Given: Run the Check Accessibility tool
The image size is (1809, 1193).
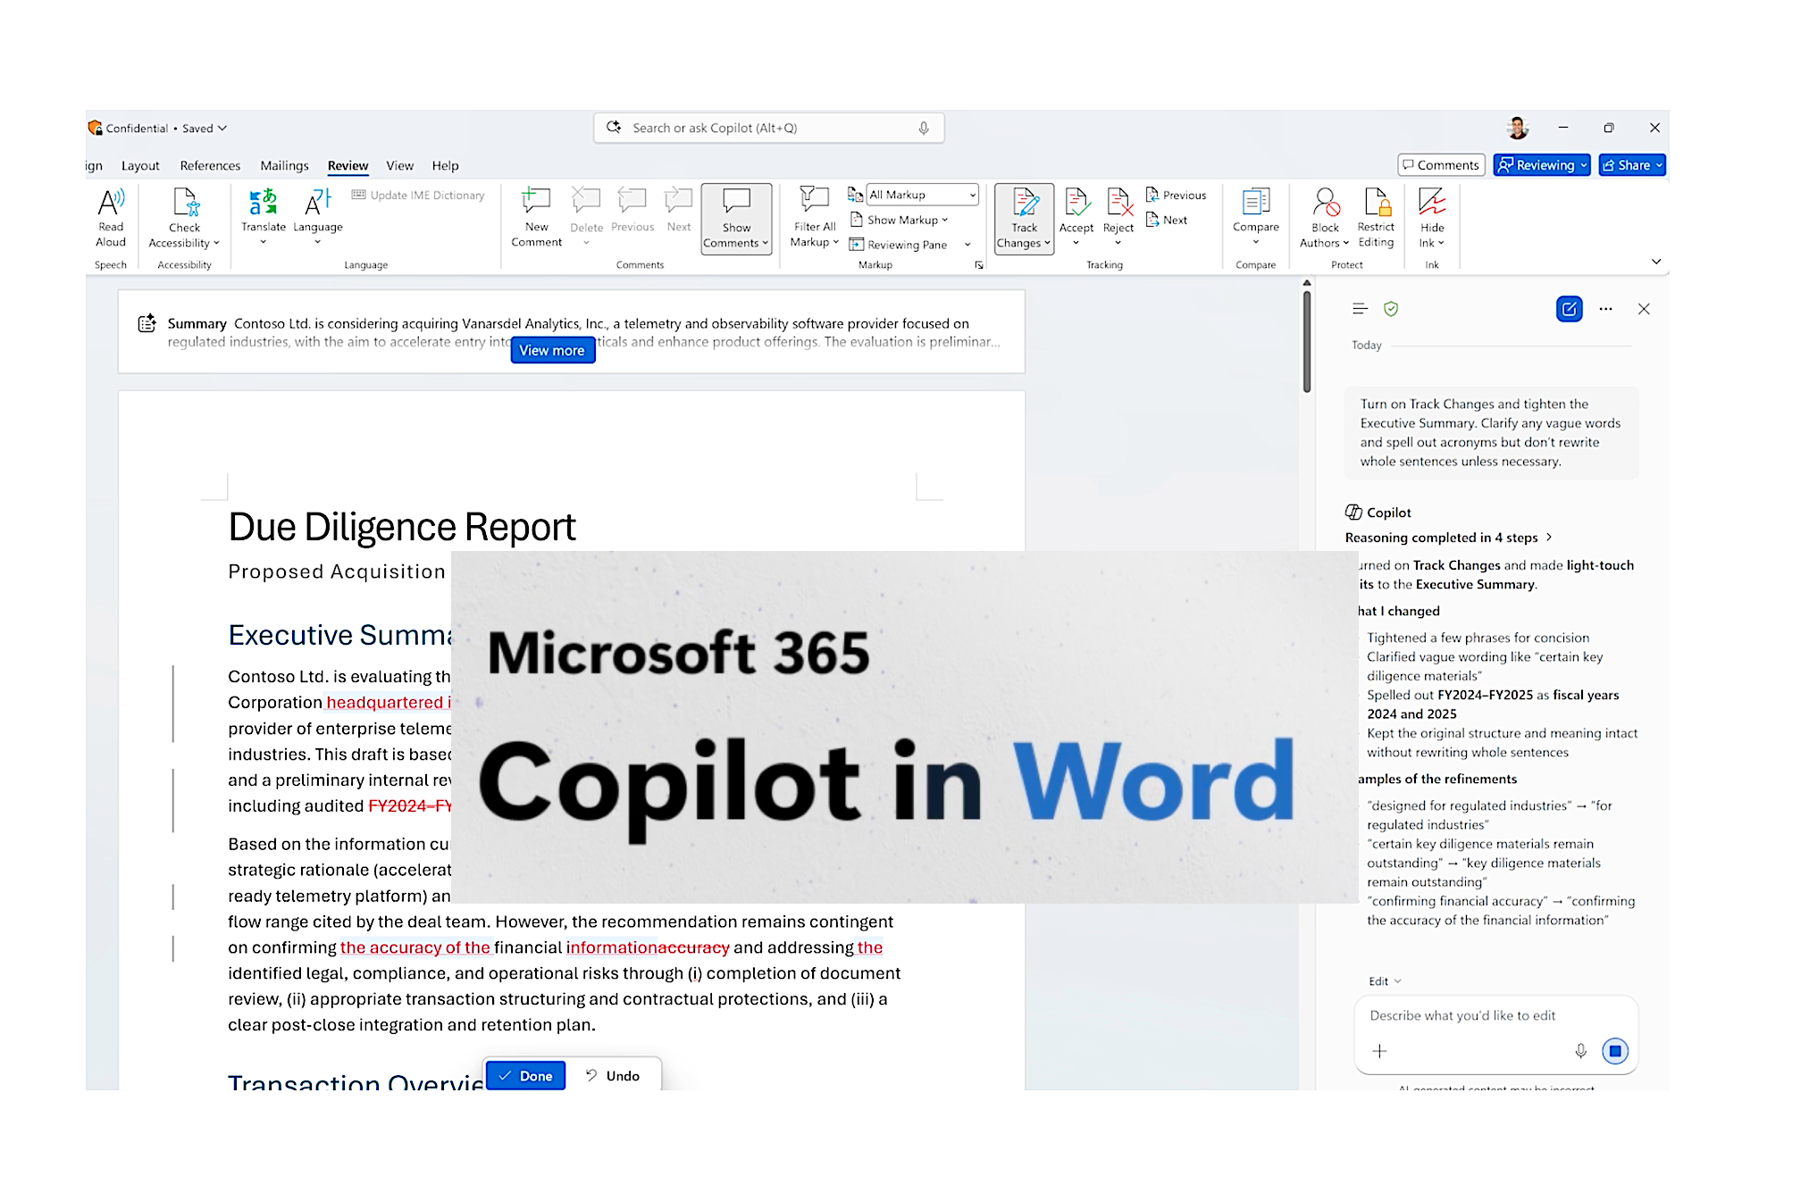Looking at the screenshot, I should [x=184, y=217].
